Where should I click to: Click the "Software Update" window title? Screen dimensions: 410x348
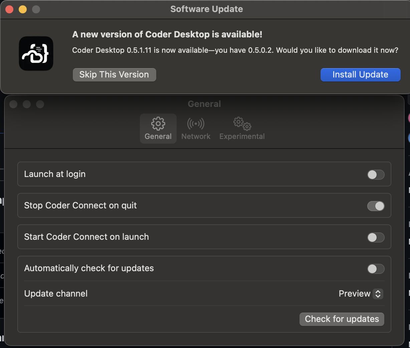click(x=207, y=9)
